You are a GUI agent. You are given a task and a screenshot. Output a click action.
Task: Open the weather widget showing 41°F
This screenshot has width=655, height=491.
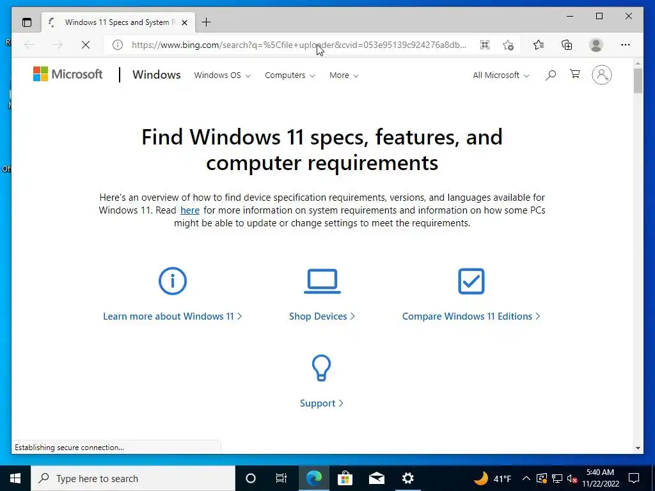tap(493, 478)
